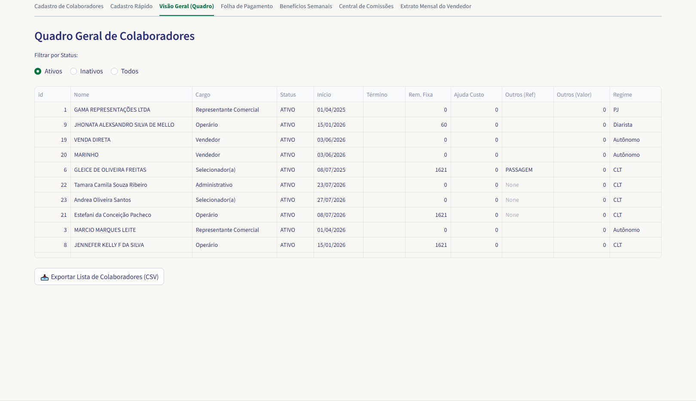
Task: Click the Exportar Lista de Colaboradores (CSV) label
Action: pos(105,277)
